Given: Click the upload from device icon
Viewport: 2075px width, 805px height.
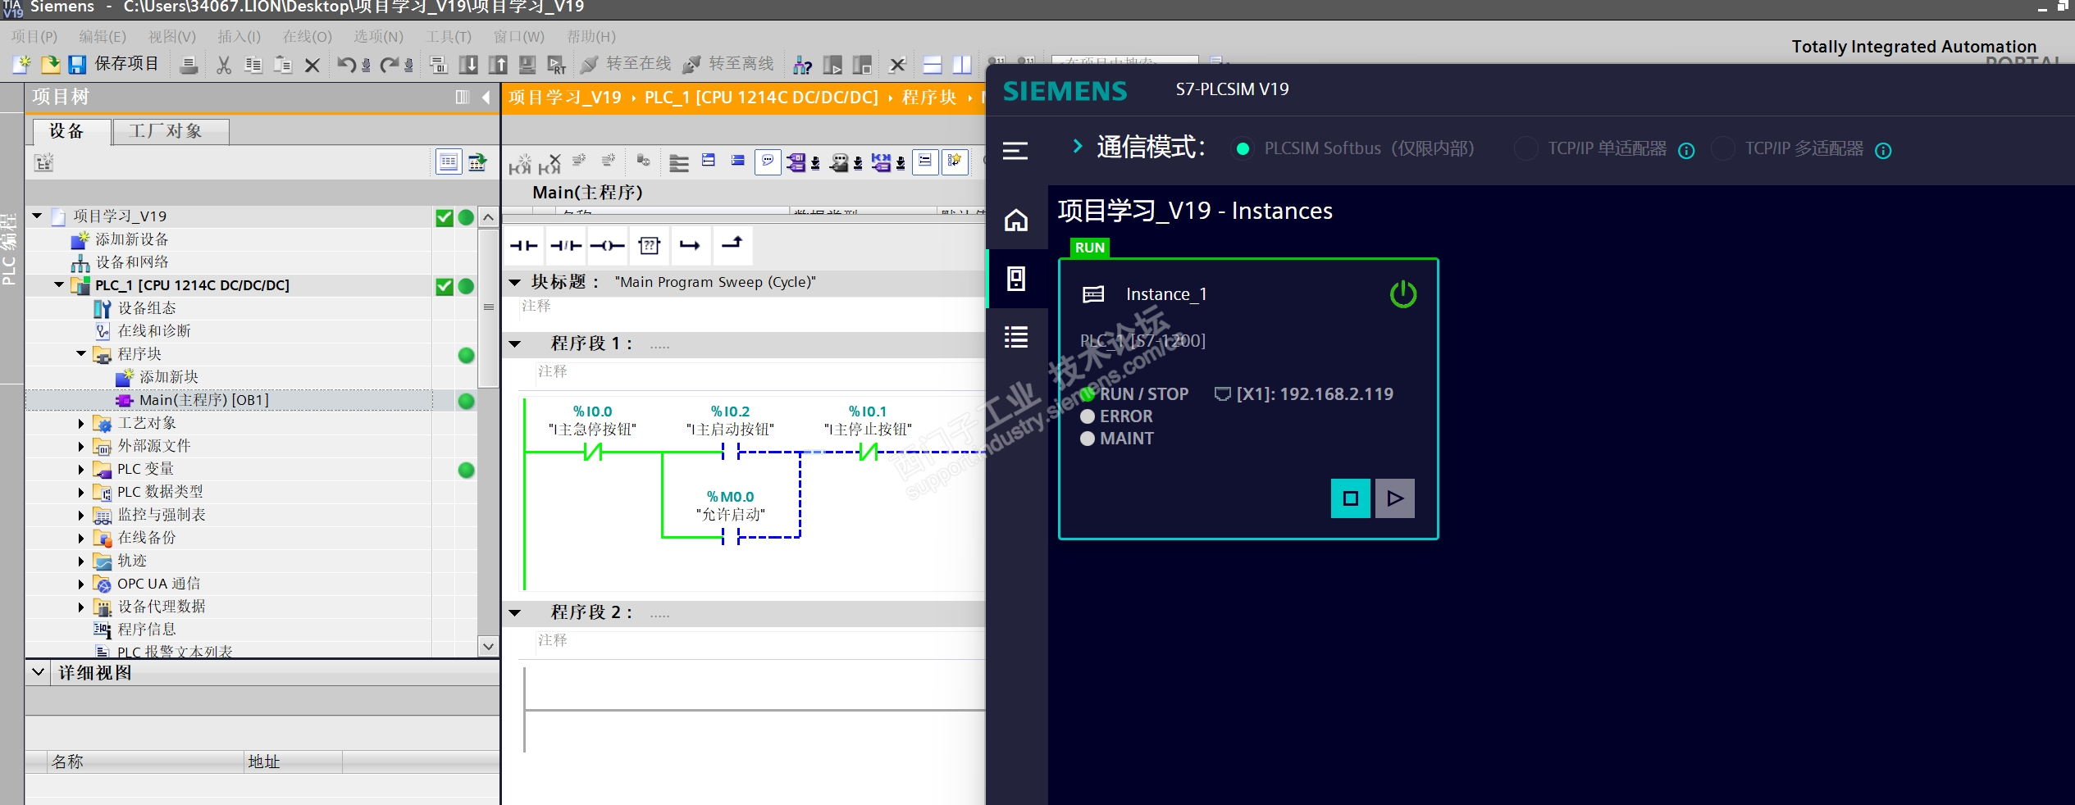Looking at the screenshot, I should pyautogui.click(x=498, y=65).
